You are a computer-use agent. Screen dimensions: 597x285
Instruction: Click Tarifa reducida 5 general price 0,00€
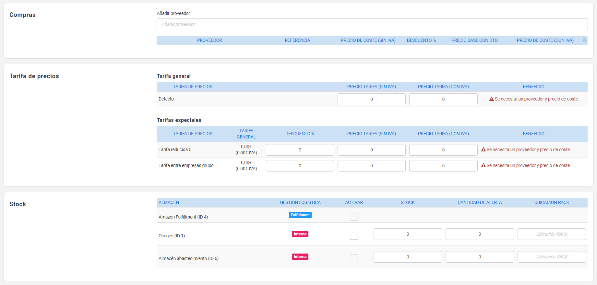tap(246, 147)
